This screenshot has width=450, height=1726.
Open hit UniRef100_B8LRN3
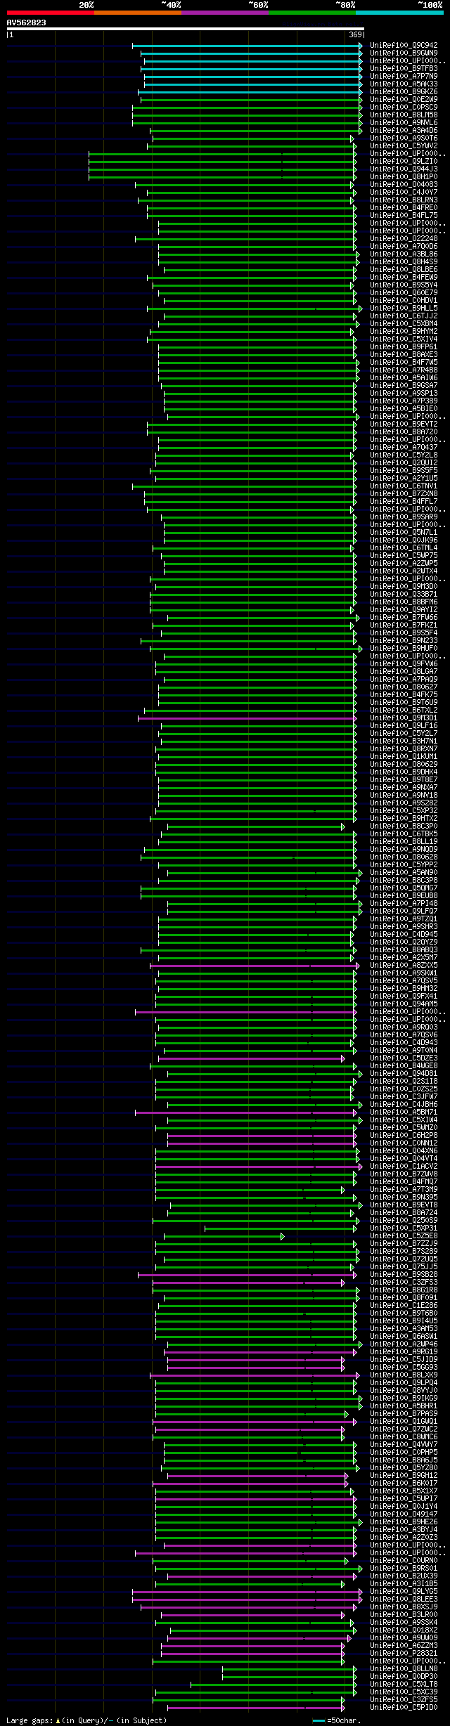pyautogui.click(x=404, y=200)
